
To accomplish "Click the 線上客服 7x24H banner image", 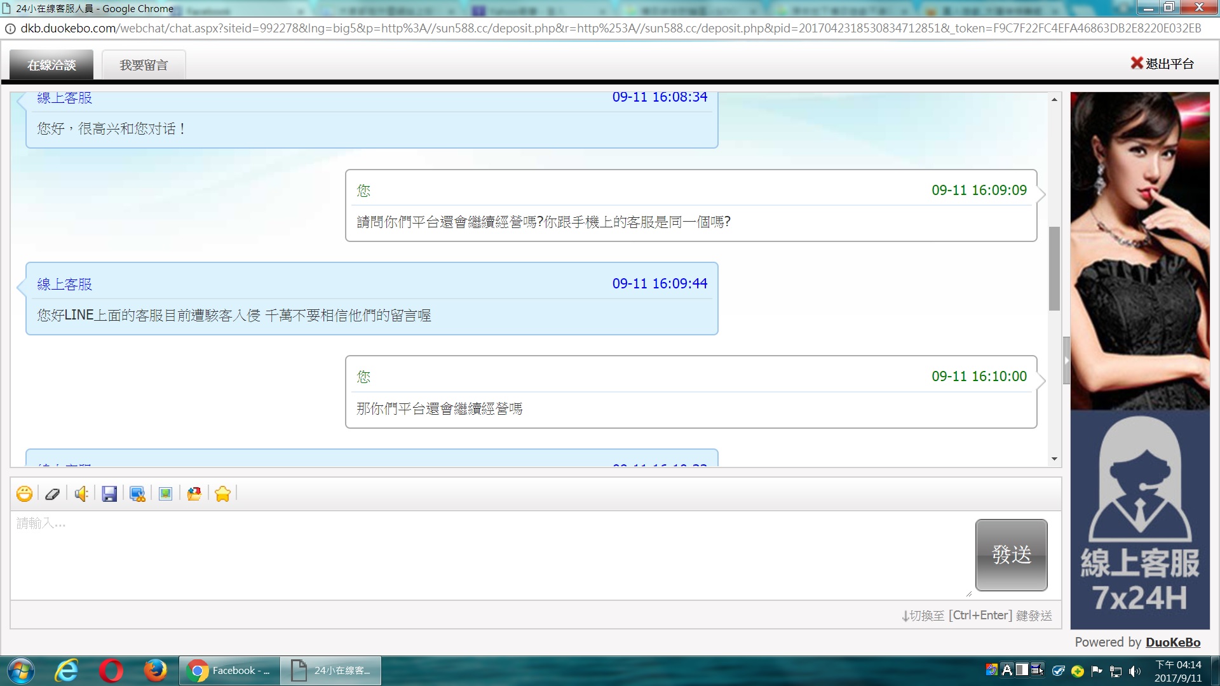I will [1140, 520].
